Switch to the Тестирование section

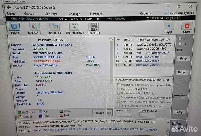[x=75, y=28]
